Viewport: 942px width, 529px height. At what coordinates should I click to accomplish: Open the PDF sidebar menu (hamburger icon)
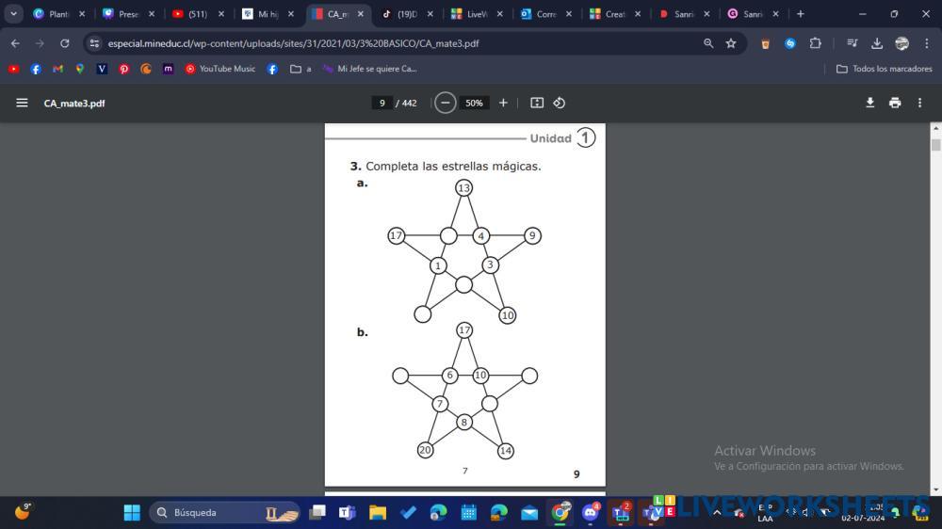[22, 103]
